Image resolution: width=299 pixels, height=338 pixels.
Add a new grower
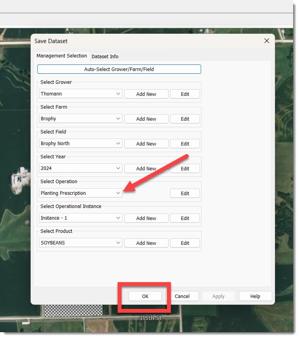coord(146,94)
